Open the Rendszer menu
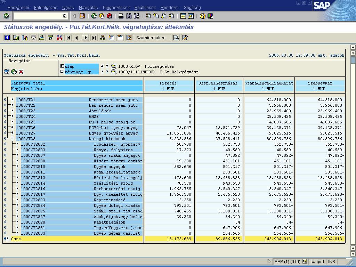Image resolution: width=356 pixels, height=267 pixels. (170, 8)
